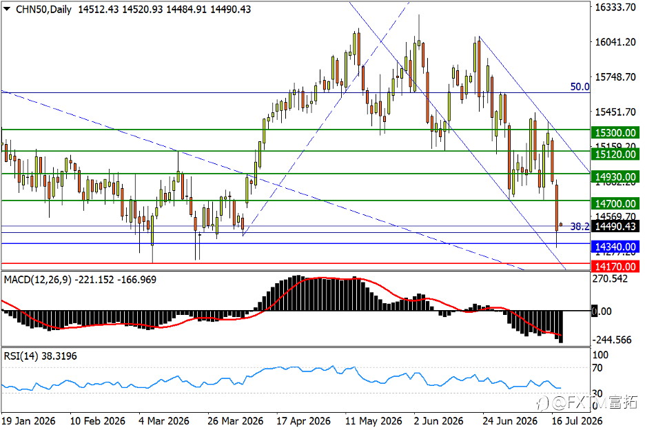
Task: Select the 15300.00 green price label
Action: click(x=615, y=133)
